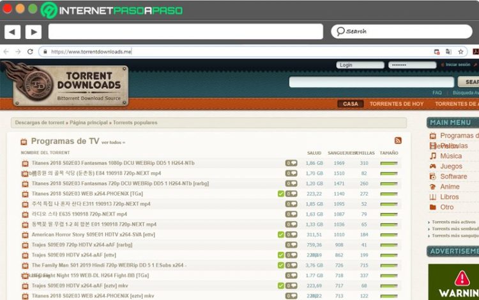Click verified checkmark on Titanes PHOENiX [TGx] row

coord(281,194)
